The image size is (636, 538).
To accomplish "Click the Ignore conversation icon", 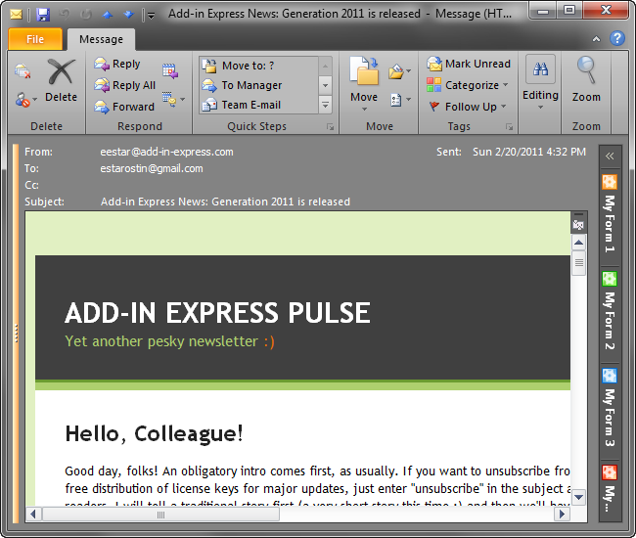I will click(23, 71).
